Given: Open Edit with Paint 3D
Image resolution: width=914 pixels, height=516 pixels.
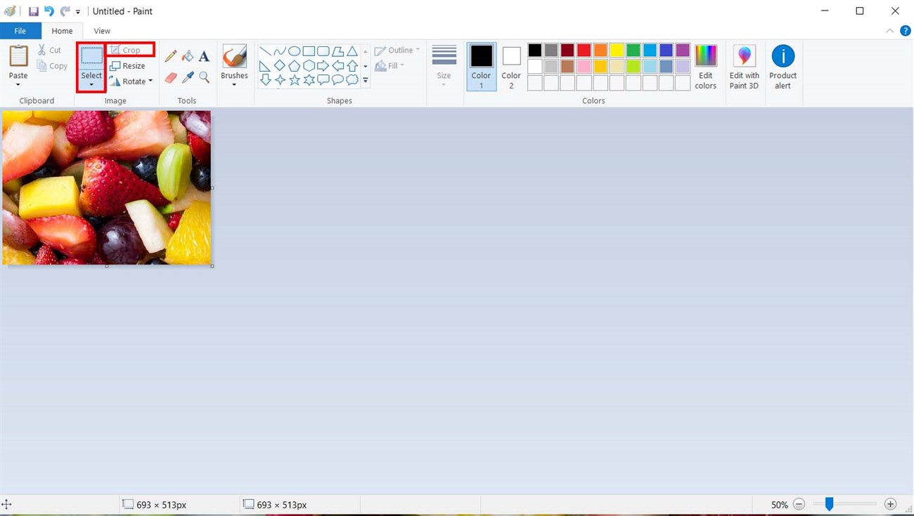Looking at the screenshot, I should (744, 67).
